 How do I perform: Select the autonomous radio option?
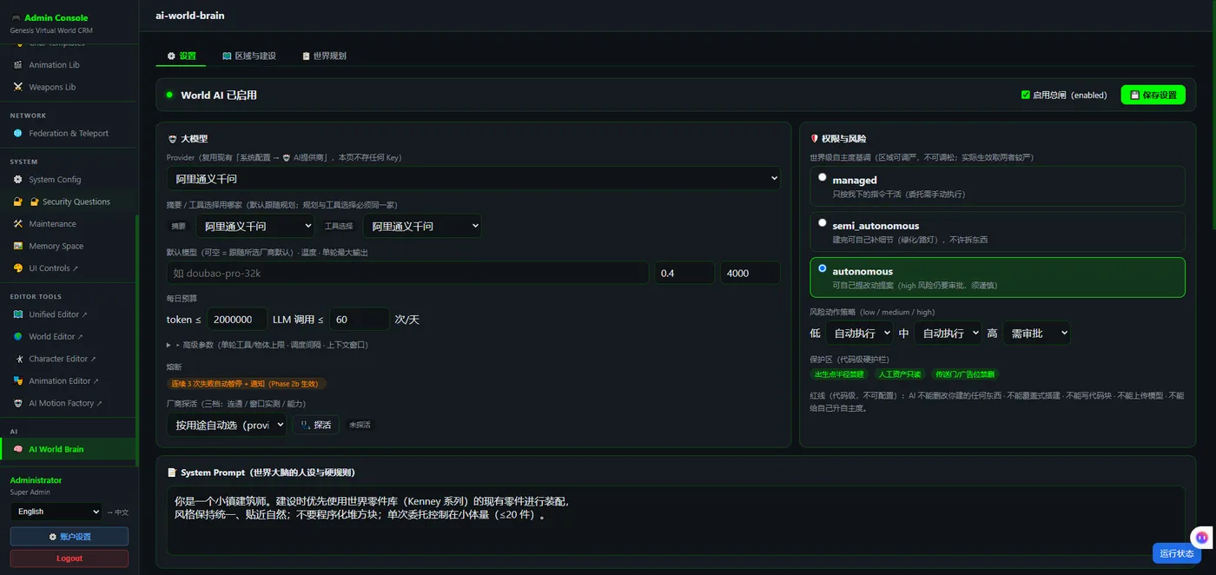823,268
